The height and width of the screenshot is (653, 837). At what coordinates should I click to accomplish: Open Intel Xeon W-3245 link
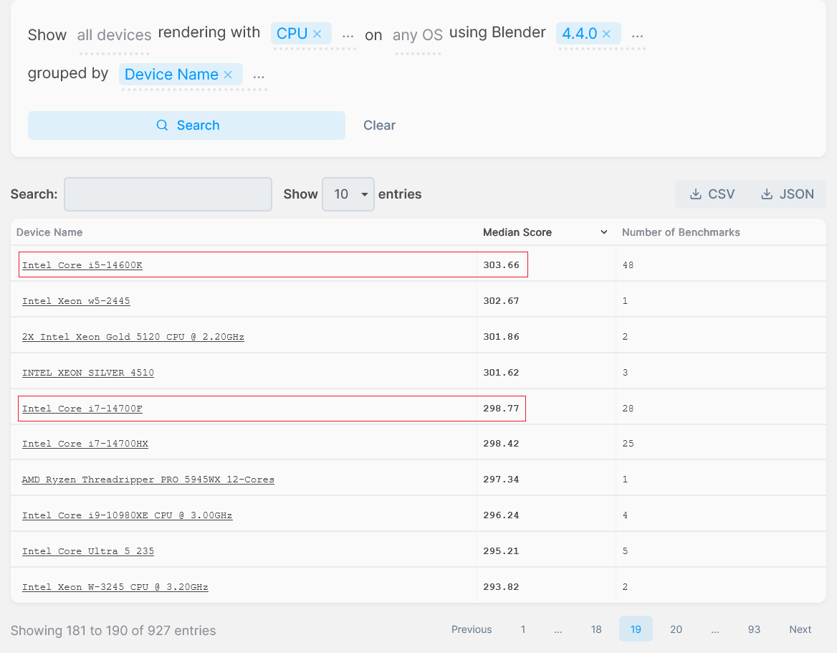[x=115, y=587]
